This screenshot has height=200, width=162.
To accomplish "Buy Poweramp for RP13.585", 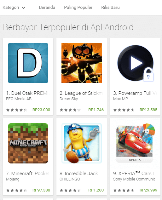I will [148, 110].
